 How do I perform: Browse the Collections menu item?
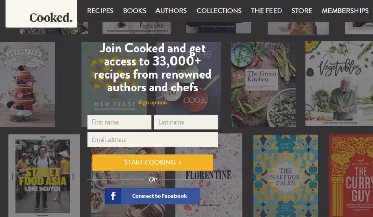point(219,11)
